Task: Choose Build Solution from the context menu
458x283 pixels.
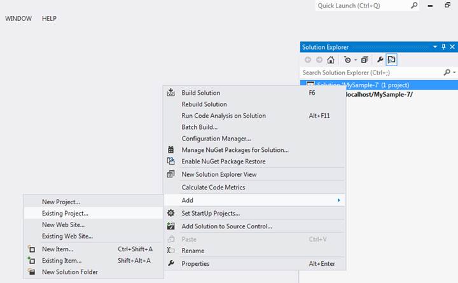Action: point(200,93)
